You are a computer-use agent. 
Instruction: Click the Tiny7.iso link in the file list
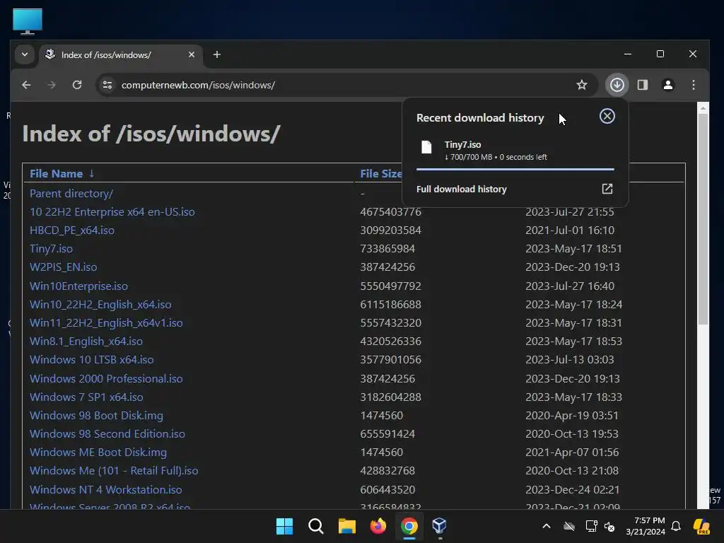(51, 249)
